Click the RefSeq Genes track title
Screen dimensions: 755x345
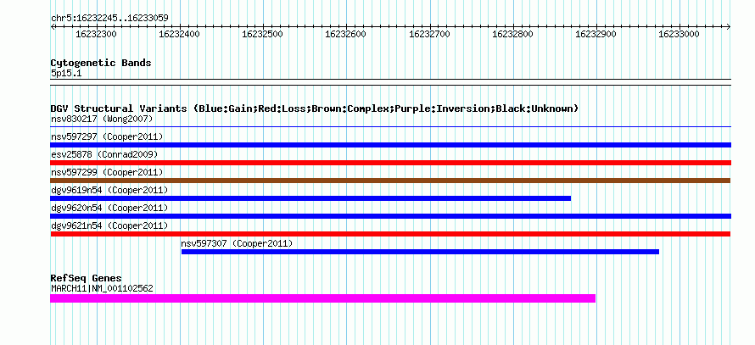point(87,278)
